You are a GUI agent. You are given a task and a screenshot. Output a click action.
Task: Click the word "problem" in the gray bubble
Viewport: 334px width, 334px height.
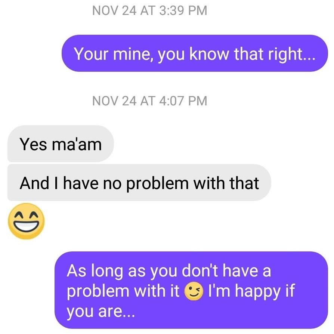157,183
